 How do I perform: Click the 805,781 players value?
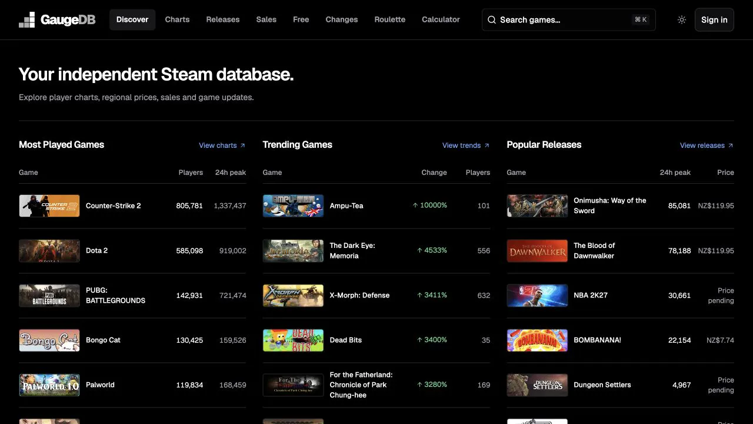(189, 206)
